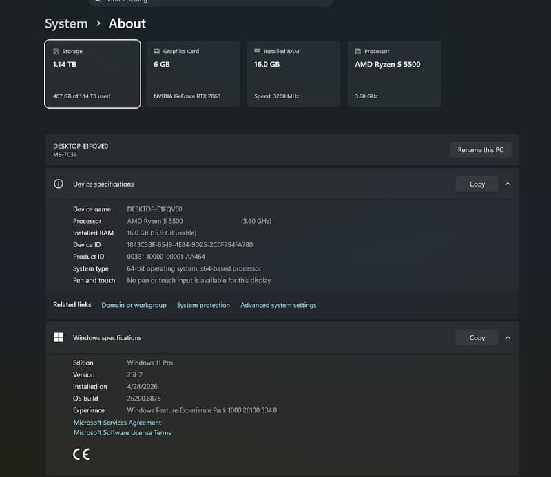Viewport: 551px width, 477px height.
Task: Go back to System in breadcrumb
Action: click(x=66, y=23)
